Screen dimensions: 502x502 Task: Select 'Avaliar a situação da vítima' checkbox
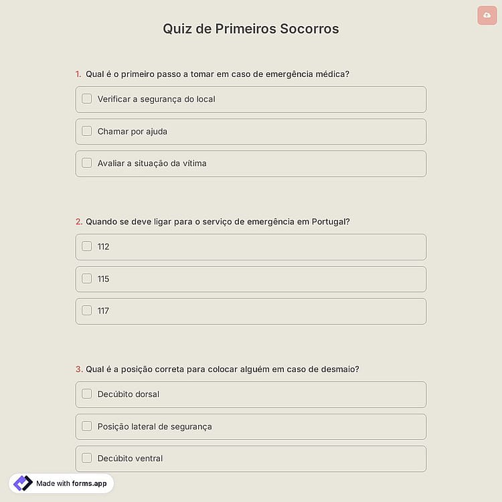87,163
